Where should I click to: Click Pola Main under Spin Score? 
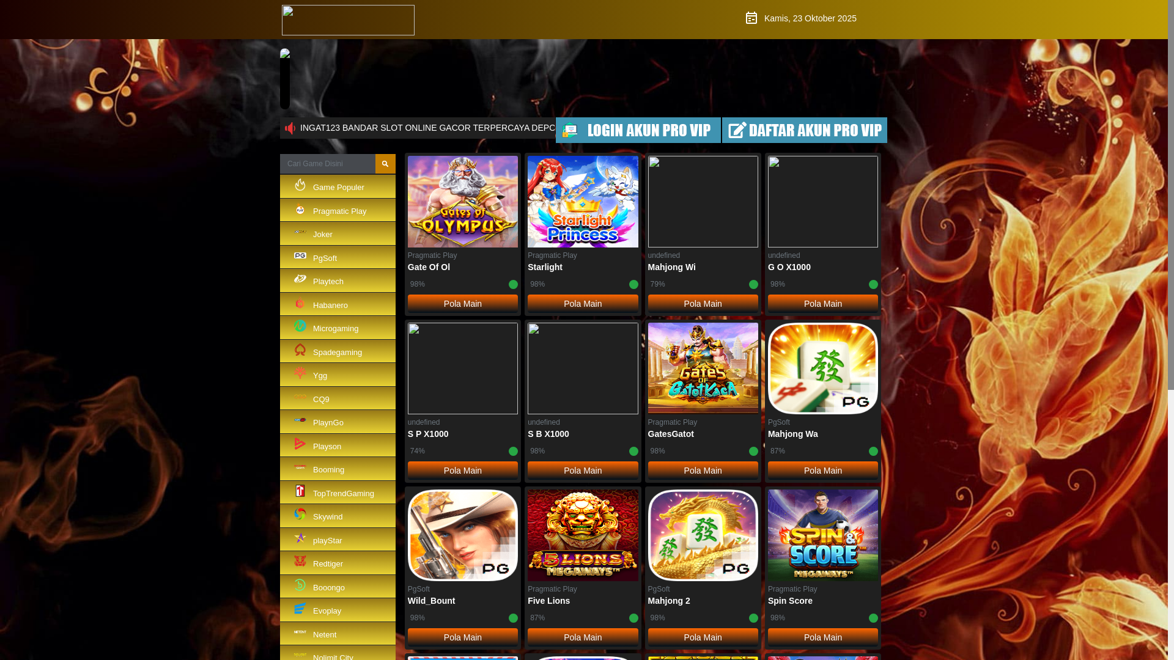coord(823,637)
